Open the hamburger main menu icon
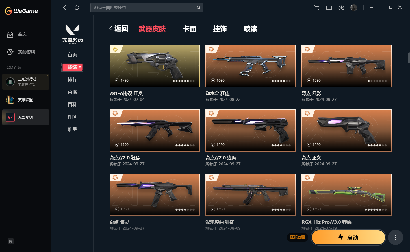This screenshot has width=410, height=252. pyautogui.click(x=372, y=8)
